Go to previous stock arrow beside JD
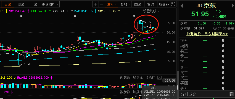This screenshot has height=99, width=235. (x=182, y=6)
